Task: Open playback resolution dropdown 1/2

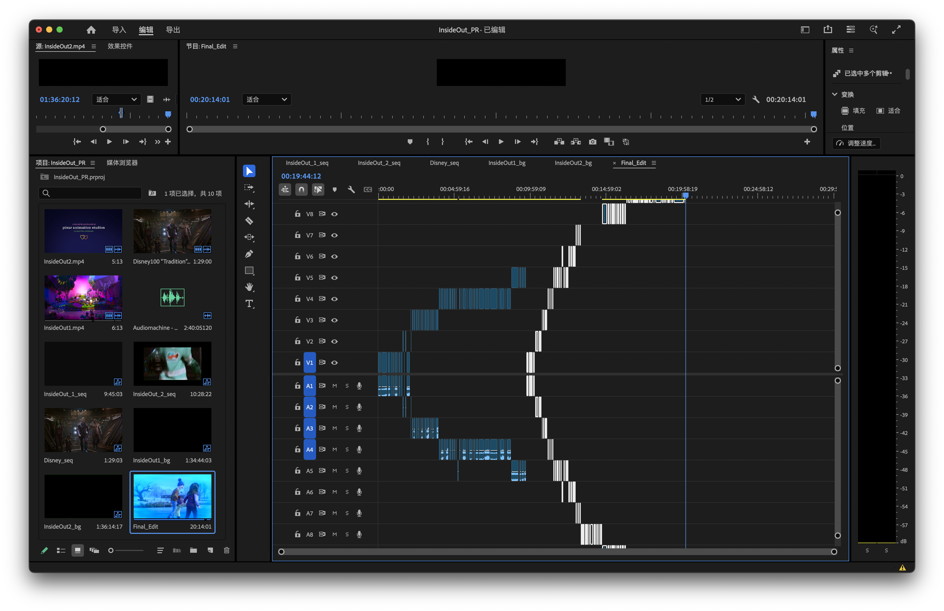Action: [x=723, y=99]
